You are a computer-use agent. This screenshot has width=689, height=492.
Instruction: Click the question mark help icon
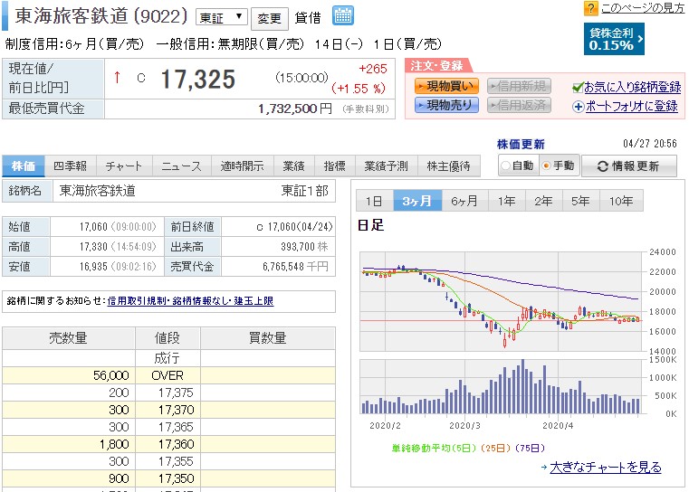click(590, 8)
